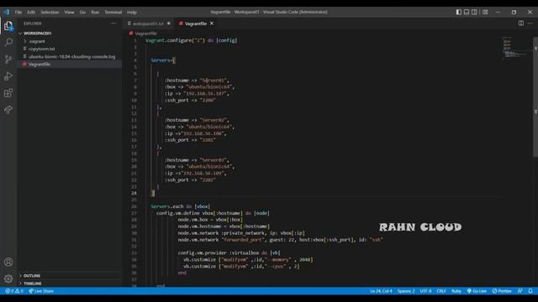Open editor more actions ellipsis
The image size is (538, 302).
(x=530, y=23)
